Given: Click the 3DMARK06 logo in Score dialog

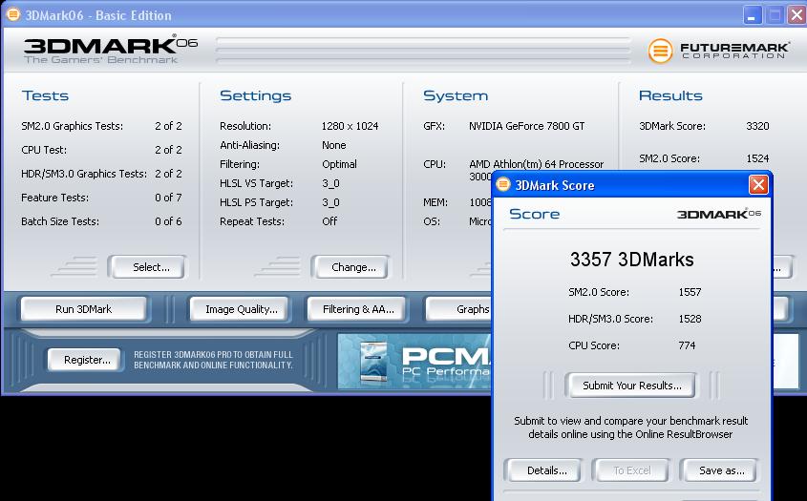Looking at the screenshot, I should click(718, 214).
